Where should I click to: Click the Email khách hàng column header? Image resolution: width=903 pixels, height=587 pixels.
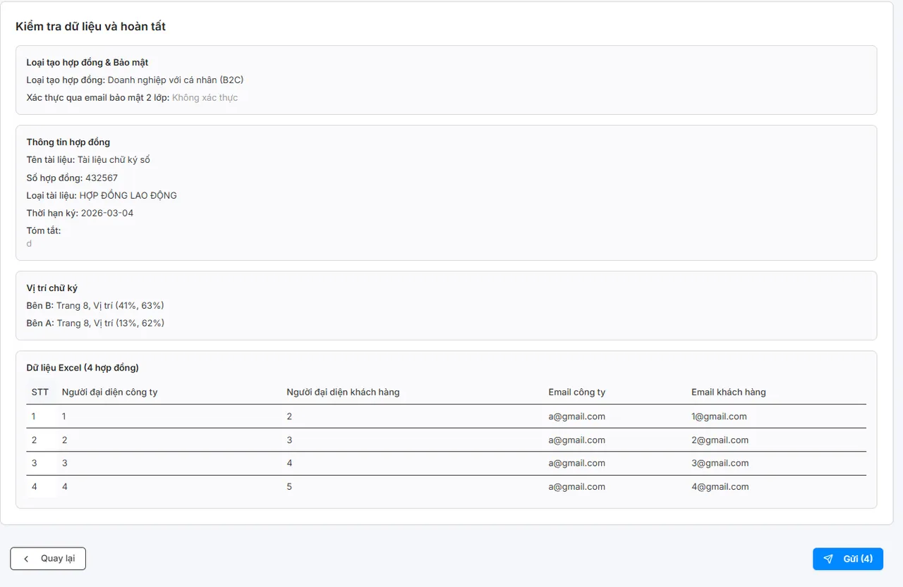(x=728, y=393)
